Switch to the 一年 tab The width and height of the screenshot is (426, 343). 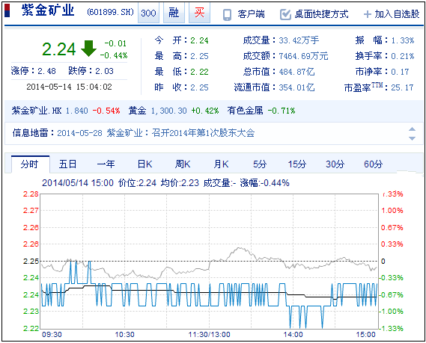(106, 164)
